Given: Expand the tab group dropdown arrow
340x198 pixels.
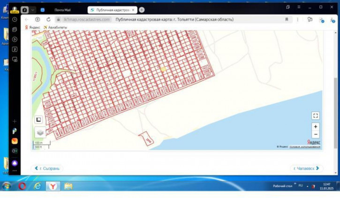Looking at the screenshot, I should pos(33,9).
